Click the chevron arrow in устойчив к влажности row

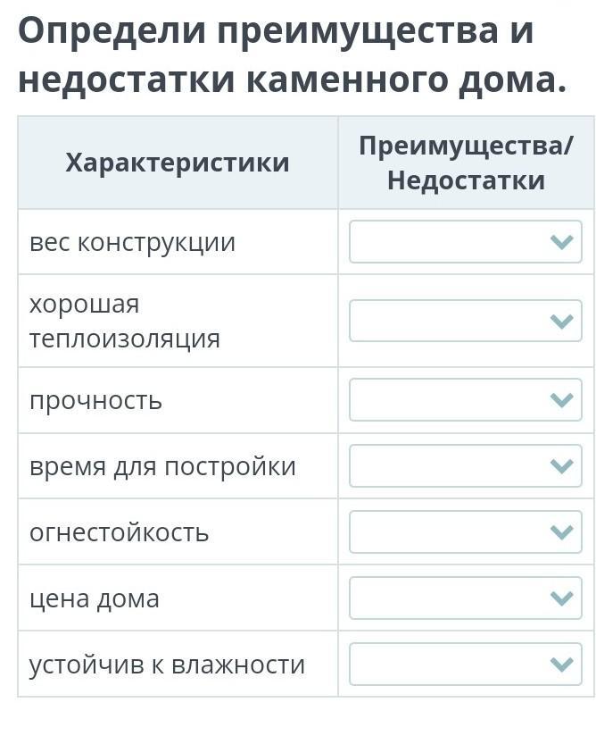(x=561, y=665)
